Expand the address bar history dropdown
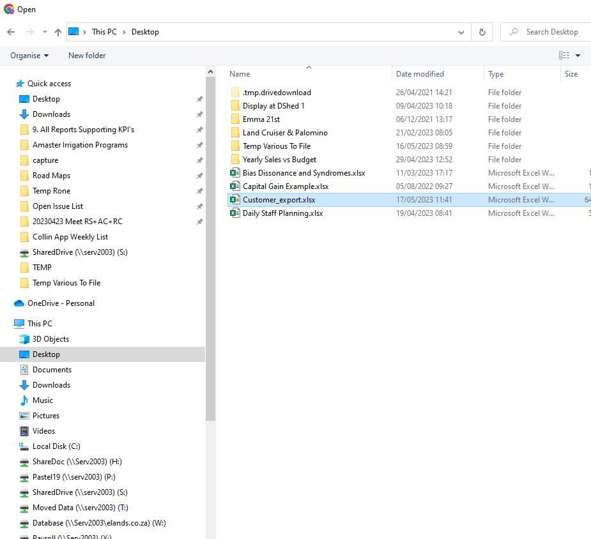Image resolution: width=591 pixels, height=539 pixels. [x=461, y=32]
